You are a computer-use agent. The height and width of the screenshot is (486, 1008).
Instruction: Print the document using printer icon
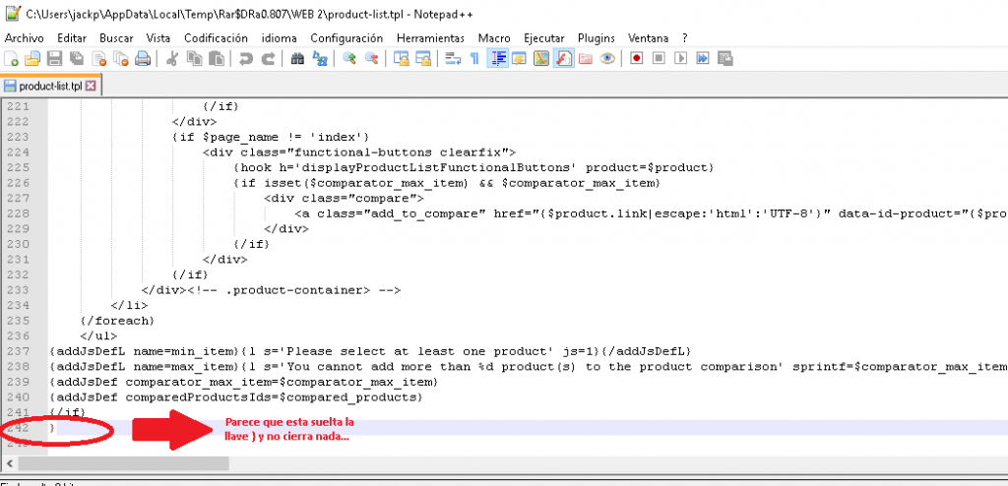[143, 59]
